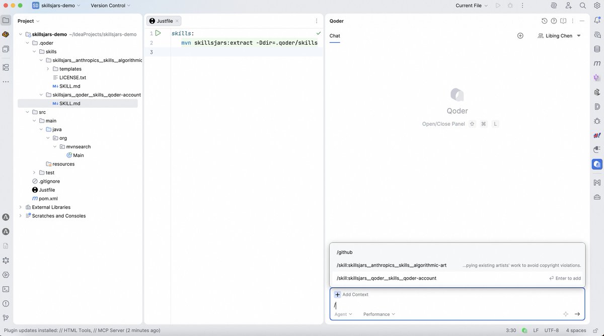Open the Project view dropdown
Screen dimensions: 604x336
28,21
